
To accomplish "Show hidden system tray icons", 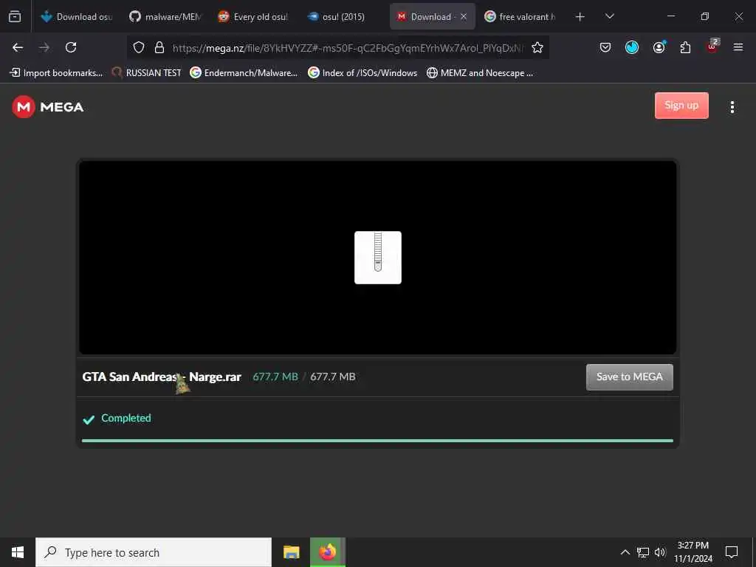I will click(625, 552).
